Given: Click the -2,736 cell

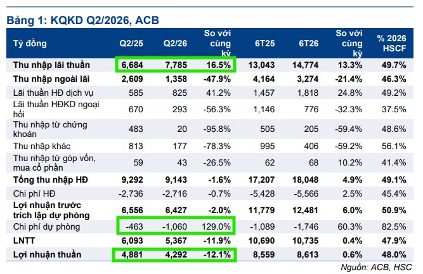Looking at the screenshot, I should (131, 193).
